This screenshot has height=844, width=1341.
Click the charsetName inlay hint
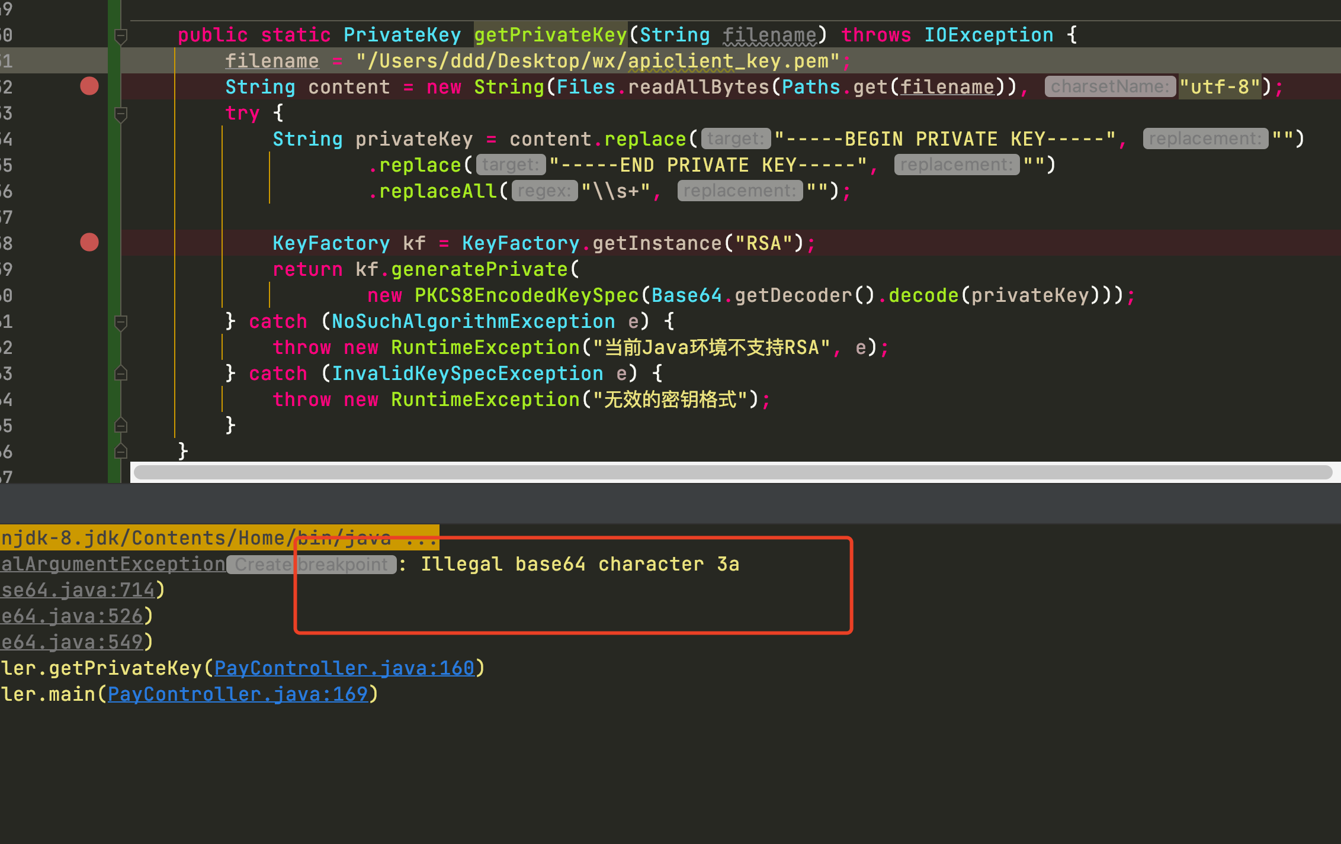tap(1109, 87)
